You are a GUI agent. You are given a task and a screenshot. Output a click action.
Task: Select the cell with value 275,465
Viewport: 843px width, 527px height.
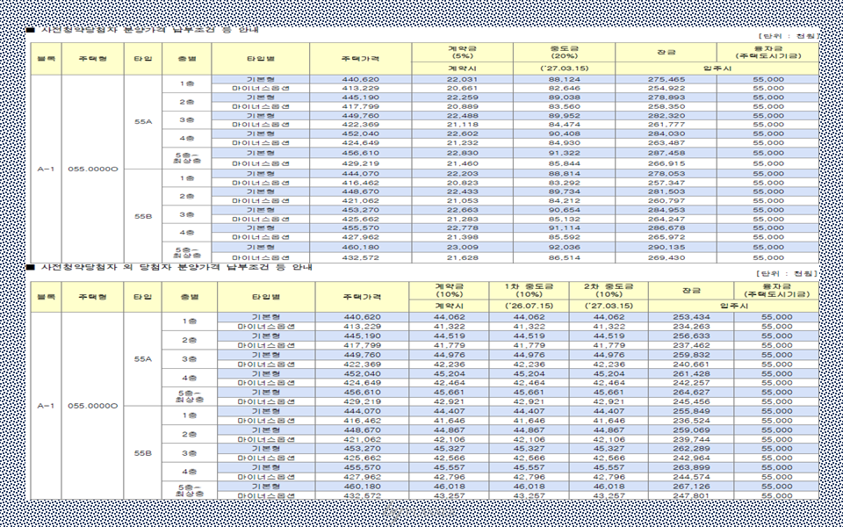click(666, 80)
